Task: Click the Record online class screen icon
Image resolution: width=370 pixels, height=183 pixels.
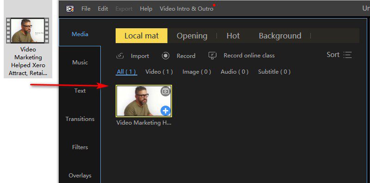Action: click(x=212, y=56)
